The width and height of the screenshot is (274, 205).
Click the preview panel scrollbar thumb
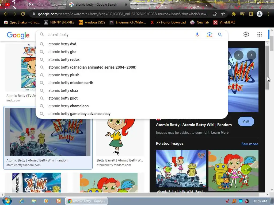click(267, 68)
